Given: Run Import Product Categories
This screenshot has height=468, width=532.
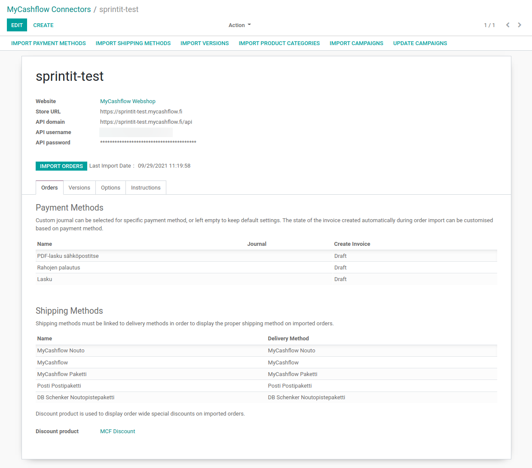Looking at the screenshot, I should pyautogui.click(x=279, y=43).
